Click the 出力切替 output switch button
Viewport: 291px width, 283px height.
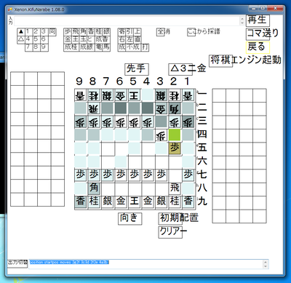[17, 263]
